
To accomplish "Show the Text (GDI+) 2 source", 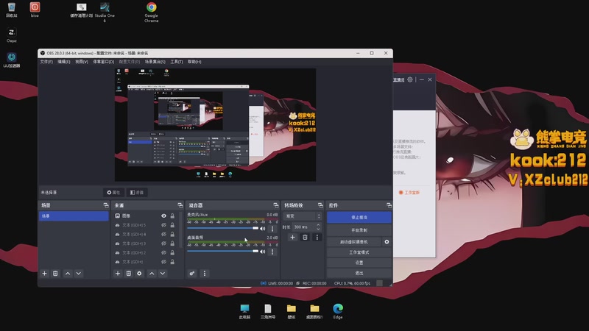I will click(163, 252).
